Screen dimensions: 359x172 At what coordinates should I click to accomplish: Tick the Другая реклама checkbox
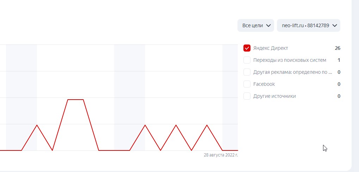pyautogui.click(x=247, y=72)
